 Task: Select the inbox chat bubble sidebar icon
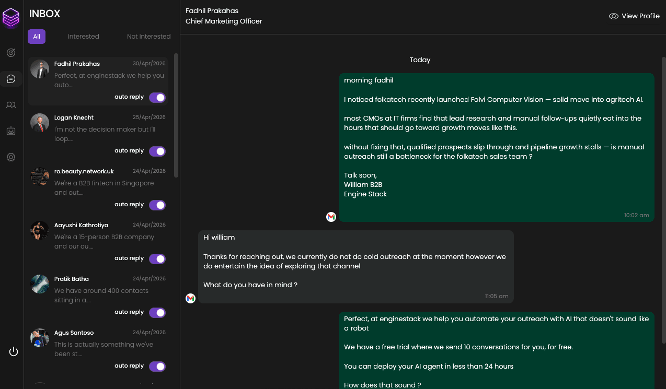click(11, 79)
